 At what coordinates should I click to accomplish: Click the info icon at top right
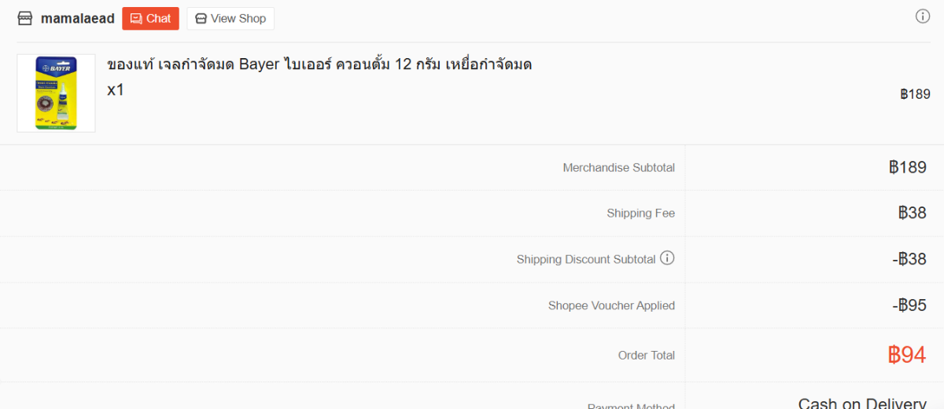[x=923, y=16]
